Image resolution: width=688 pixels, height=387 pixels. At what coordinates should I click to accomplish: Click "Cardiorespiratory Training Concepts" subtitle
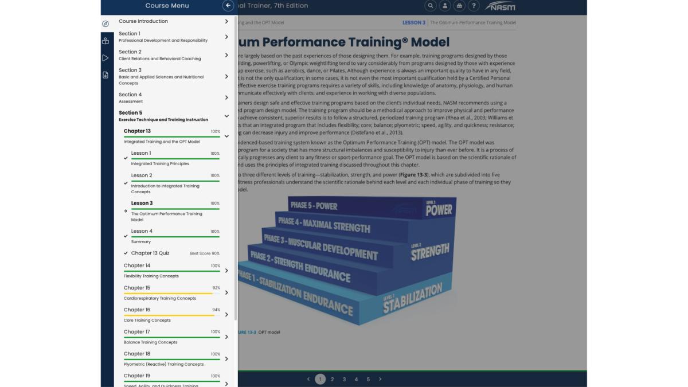coord(160,298)
